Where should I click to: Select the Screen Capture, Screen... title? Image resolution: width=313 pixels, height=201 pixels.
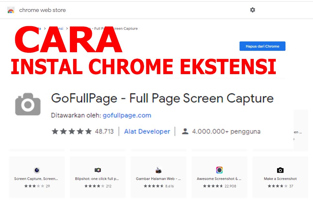[x=36, y=179]
